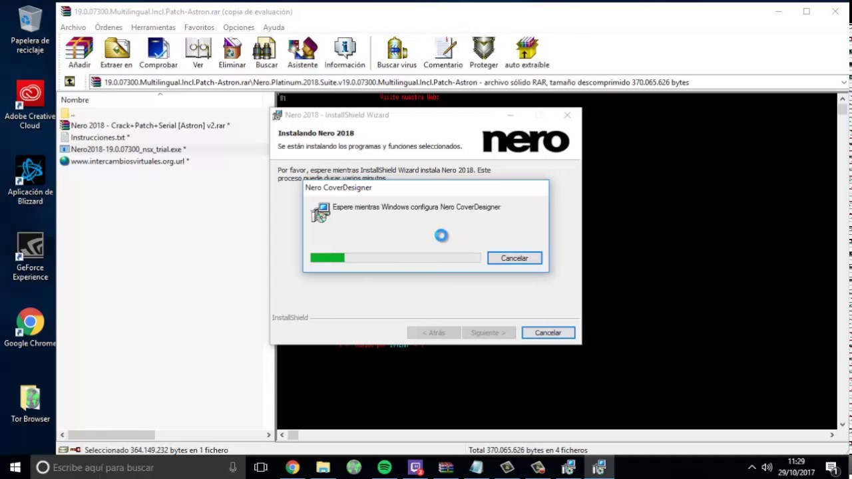Screen dimensions: 852x479
Task: Click the file list horizontal scrollbar thumb
Action: pyautogui.click(x=112, y=435)
